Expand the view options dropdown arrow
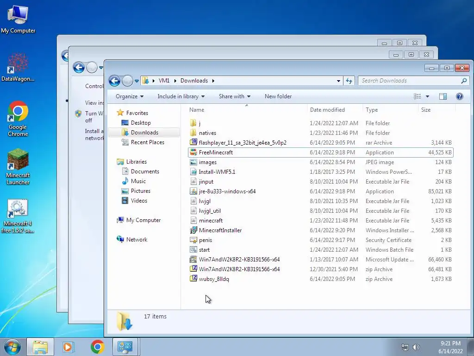 tap(427, 96)
